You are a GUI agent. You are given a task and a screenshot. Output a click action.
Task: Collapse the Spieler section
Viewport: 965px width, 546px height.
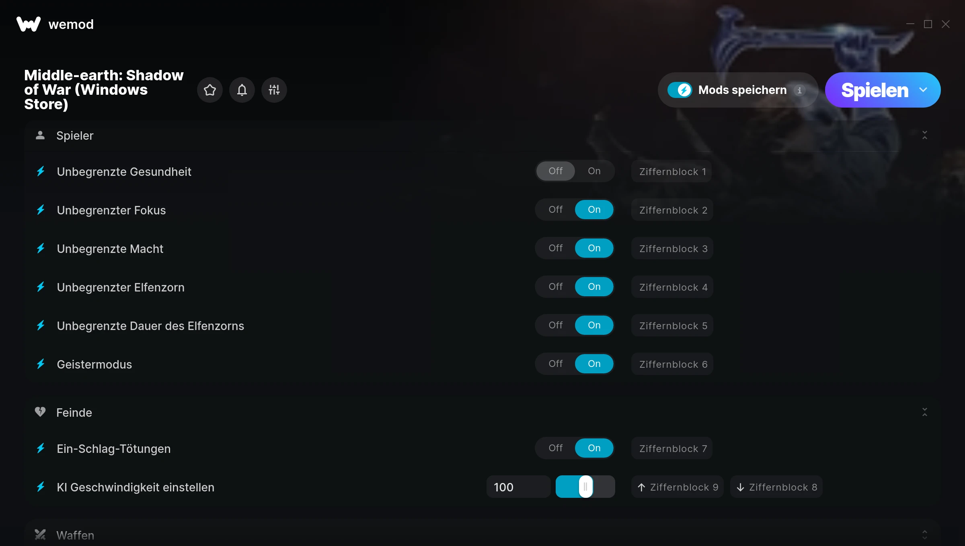pyautogui.click(x=924, y=135)
